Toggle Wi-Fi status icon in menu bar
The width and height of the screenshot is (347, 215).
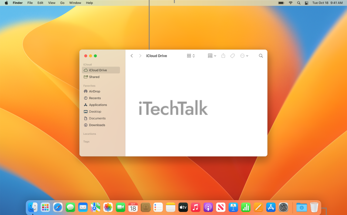tap(290, 3)
